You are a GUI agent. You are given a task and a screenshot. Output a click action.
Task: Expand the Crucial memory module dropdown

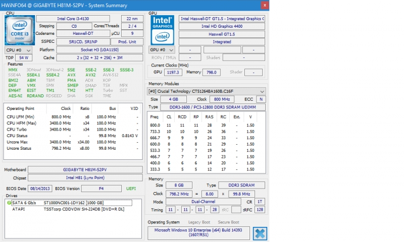(x=207, y=91)
